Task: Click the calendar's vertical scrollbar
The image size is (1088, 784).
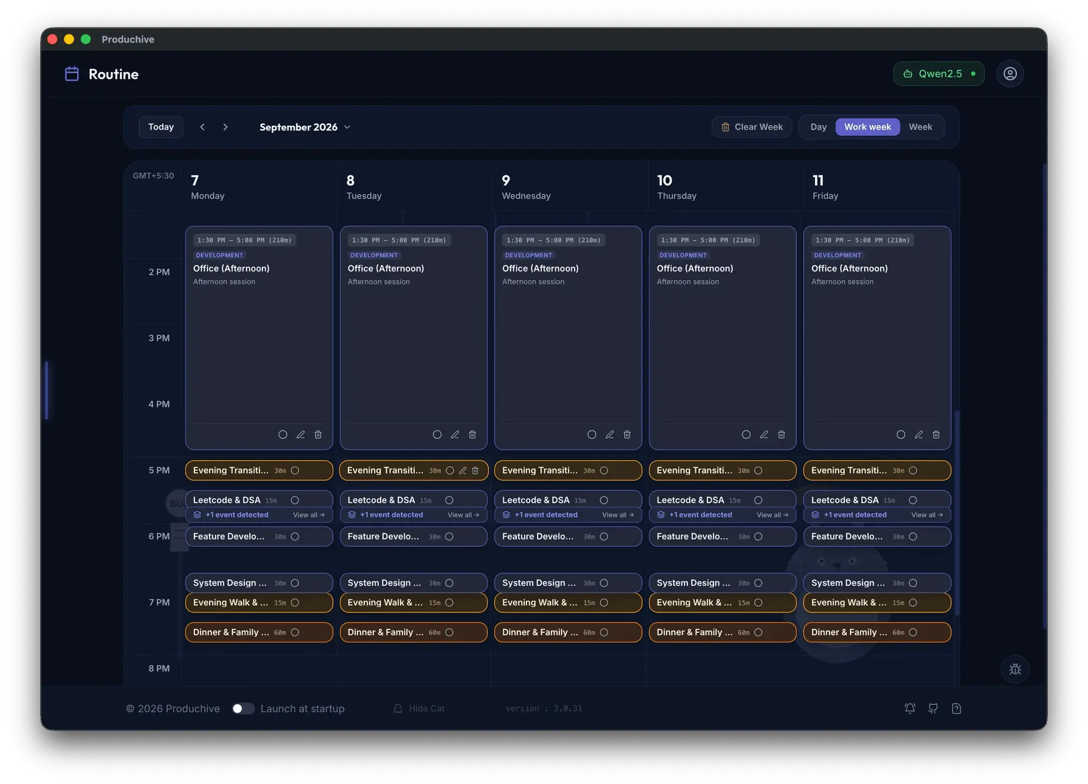Action: (x=957, y=513)
